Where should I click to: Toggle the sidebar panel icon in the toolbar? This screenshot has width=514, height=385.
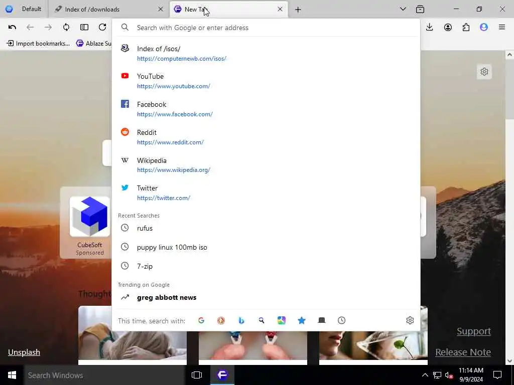click(x=84, y=27)
